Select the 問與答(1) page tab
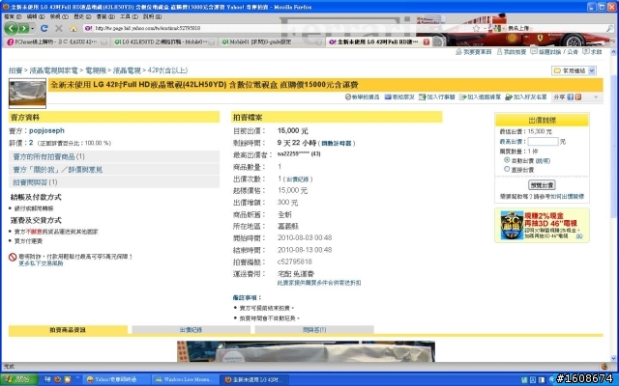Viewport: 619px width, 386px height. 314,330
